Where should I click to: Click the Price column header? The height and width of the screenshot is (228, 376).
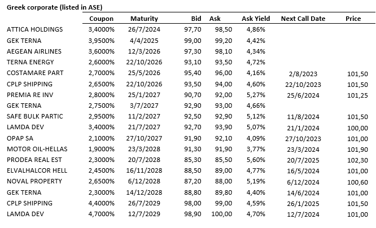point(353,18)
